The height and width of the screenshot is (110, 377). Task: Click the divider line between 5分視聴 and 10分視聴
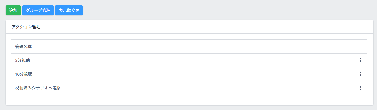tap(185, 67)
